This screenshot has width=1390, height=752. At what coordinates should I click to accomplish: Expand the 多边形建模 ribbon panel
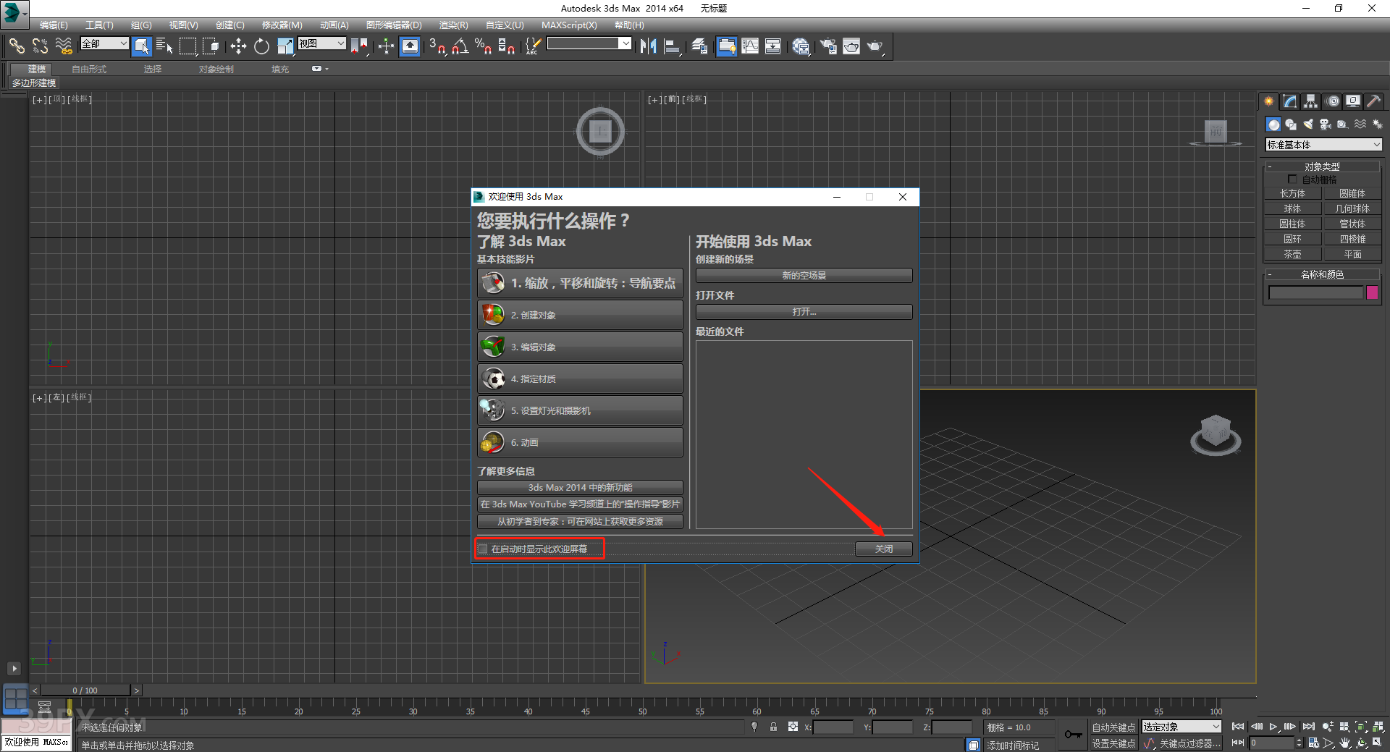pyautogui.click(x=33, y=83)
